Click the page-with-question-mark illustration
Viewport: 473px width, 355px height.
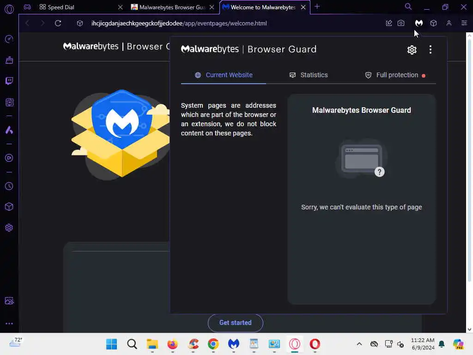point(361,159)
